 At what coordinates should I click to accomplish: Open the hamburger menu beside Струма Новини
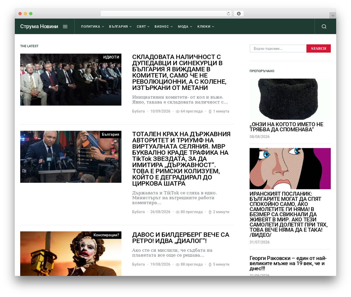point(65,27)
